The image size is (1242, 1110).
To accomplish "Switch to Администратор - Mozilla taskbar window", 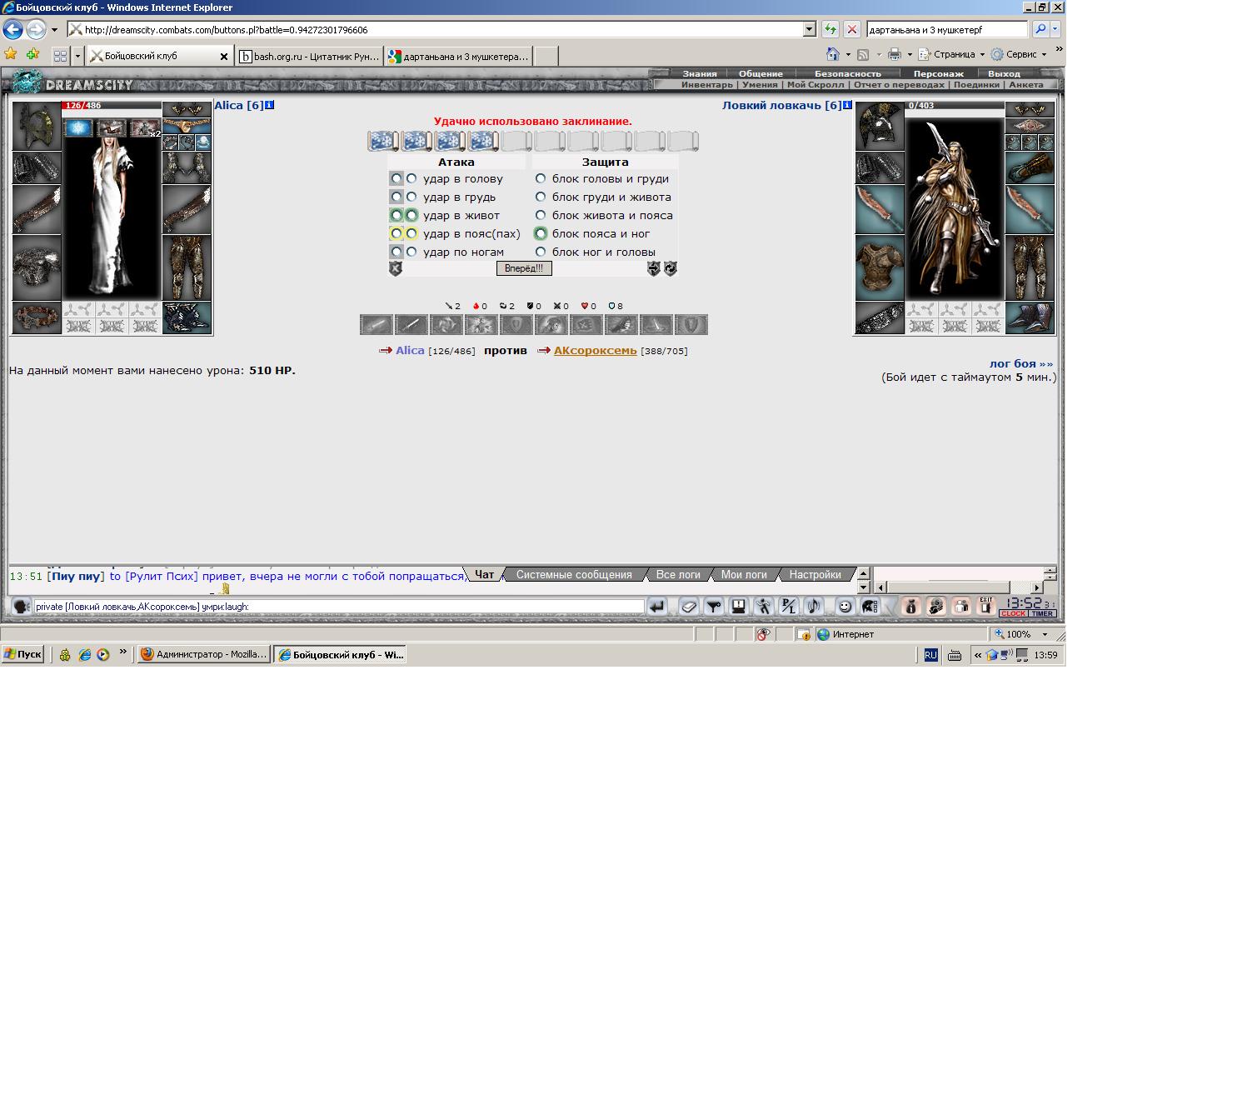I will pyautogui.click(x=204, y=654).
